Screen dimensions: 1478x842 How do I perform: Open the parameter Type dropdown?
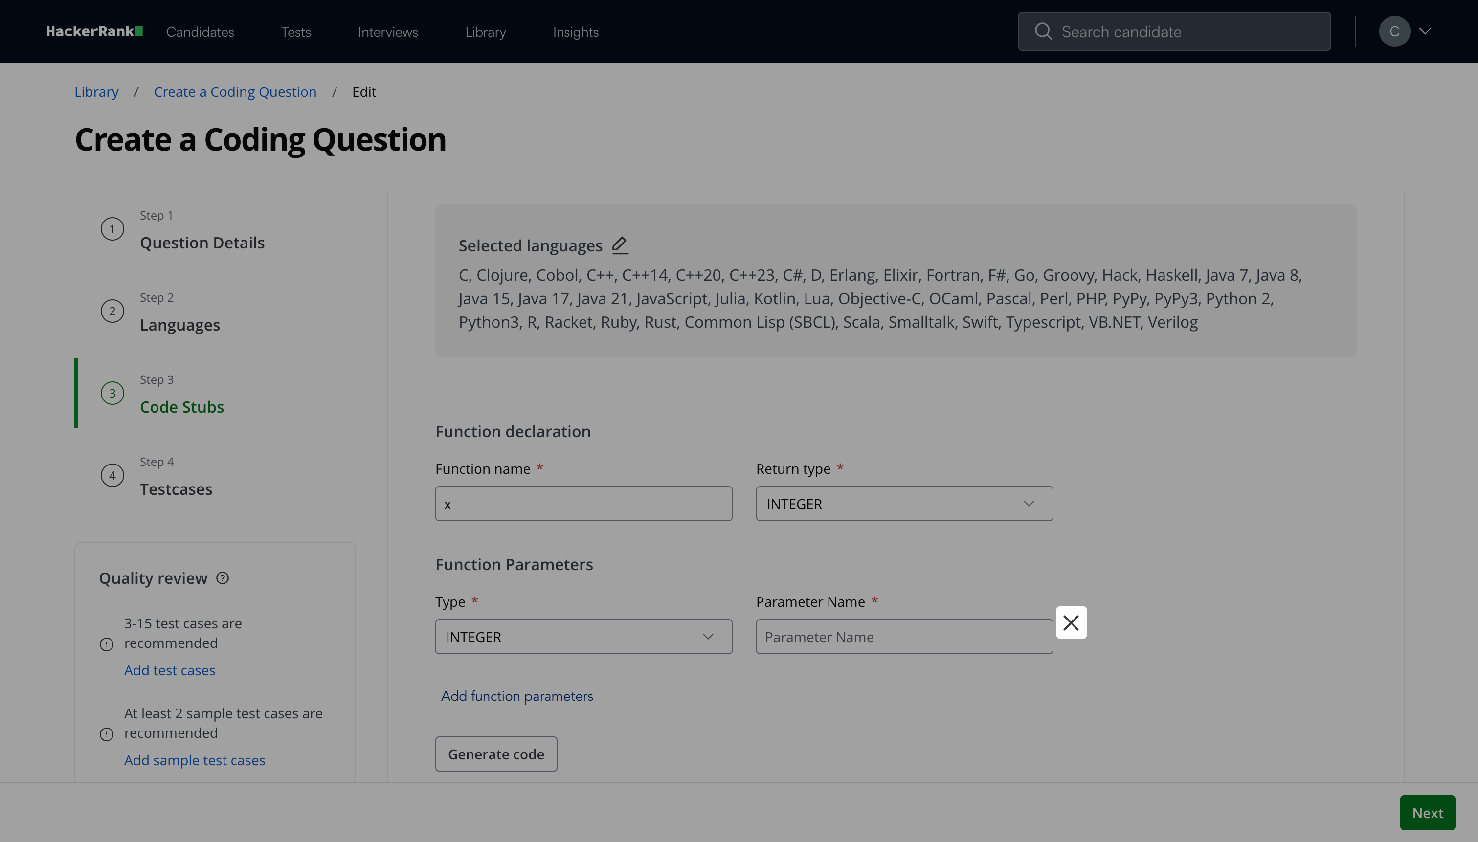pos(583,637)
